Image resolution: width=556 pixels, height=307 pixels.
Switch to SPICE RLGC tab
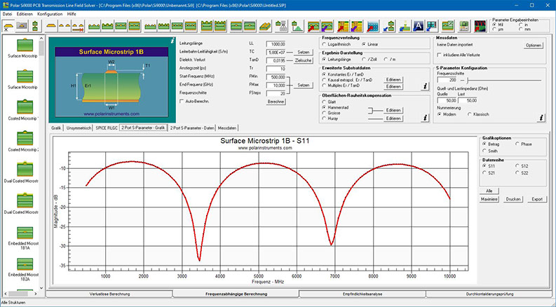(x=107, y=128)
